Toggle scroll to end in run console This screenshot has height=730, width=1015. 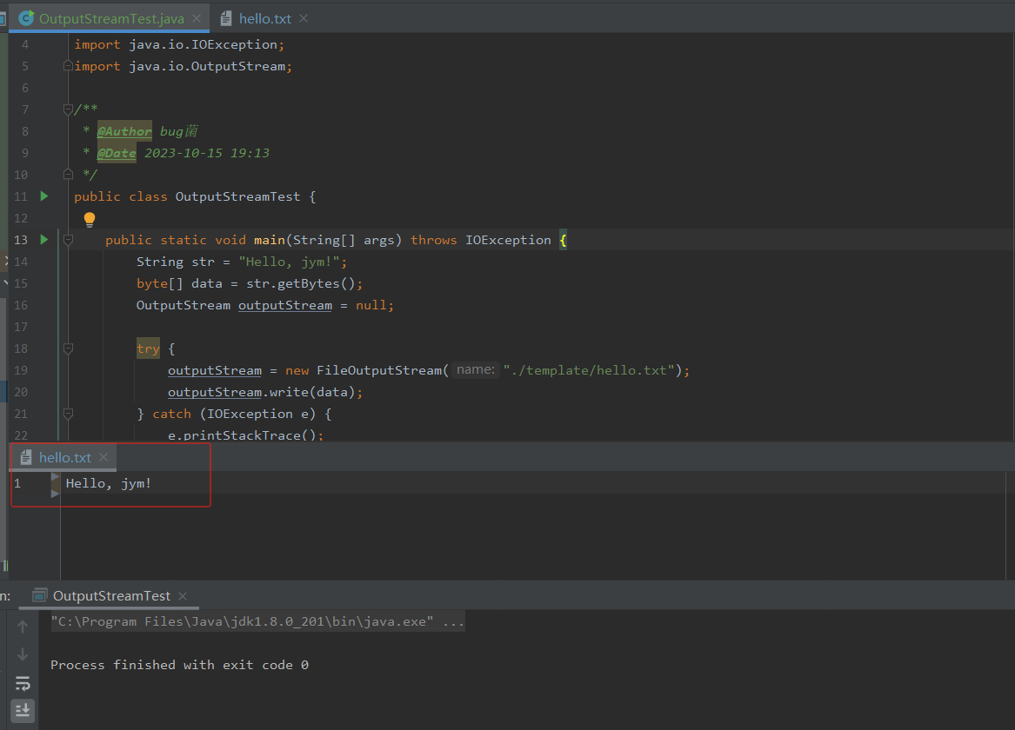point(23,711)
